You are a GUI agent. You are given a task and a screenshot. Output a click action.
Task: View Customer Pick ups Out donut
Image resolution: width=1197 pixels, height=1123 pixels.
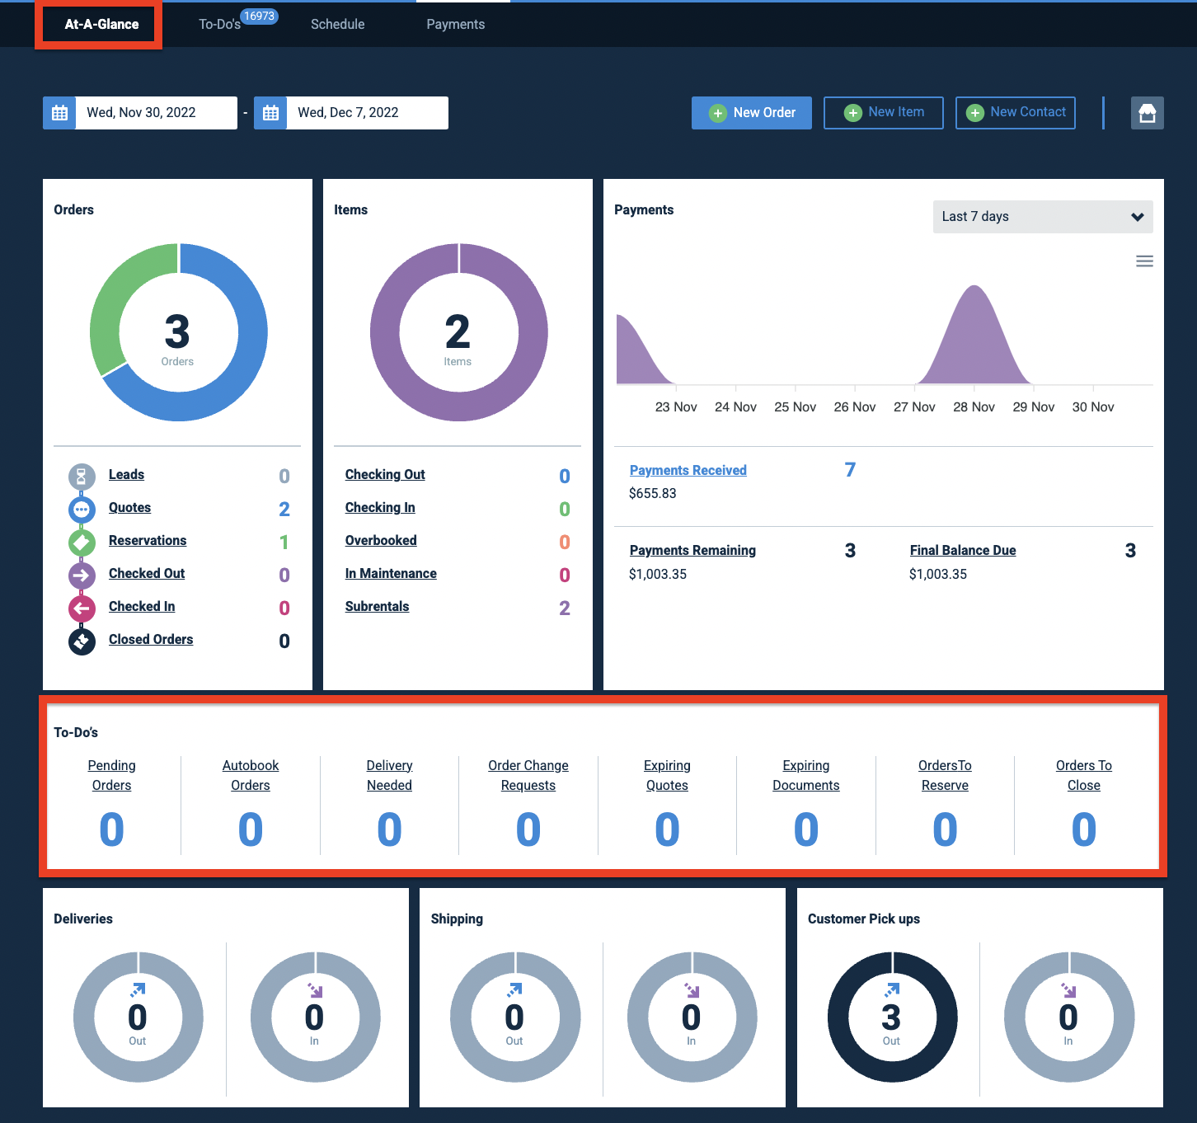[x=892, y=1017]
